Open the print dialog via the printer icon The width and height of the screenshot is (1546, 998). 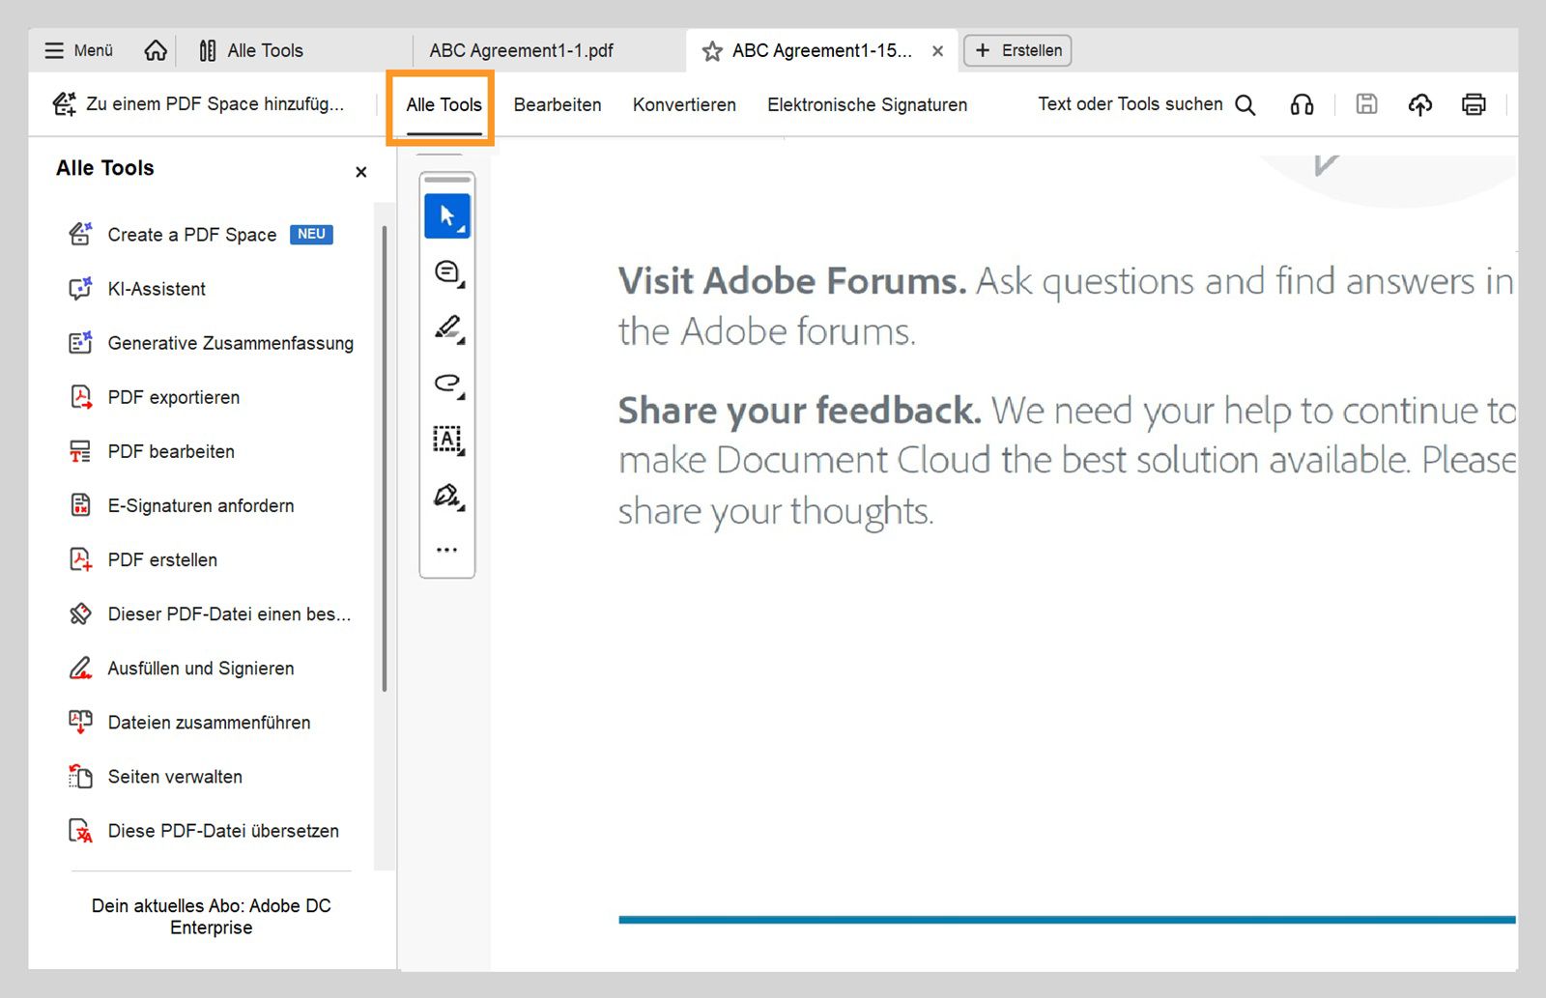pyautogui.click(x=1473, y=104)
